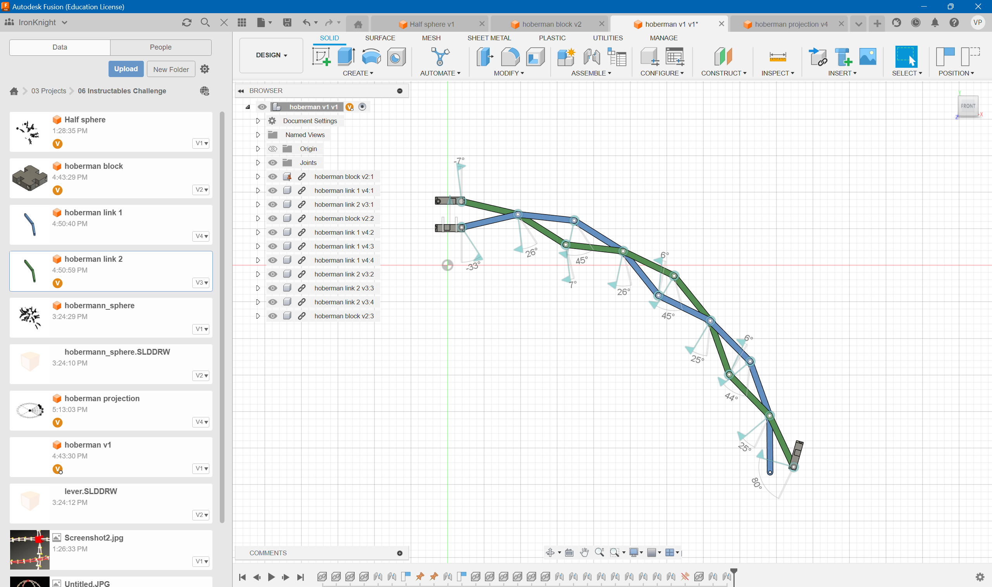Image resolution: width=992 pixels, height=587 pixels.
Task: Click the Joint tool icon
Action: pyautogui.click(x=592, y=57)
